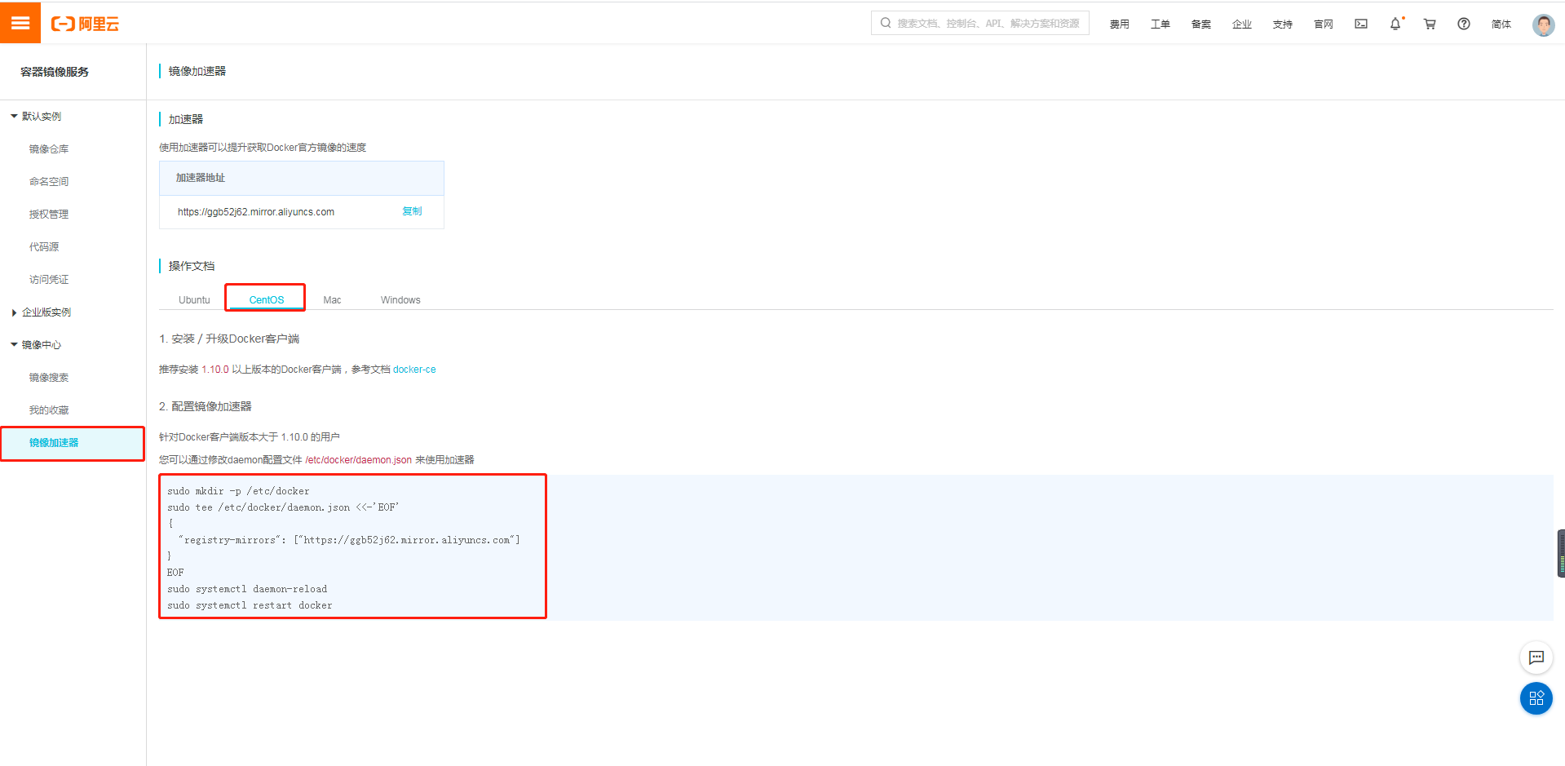Open 官网 in the top bar
This screenshot has height=766, width=1565.
pos(1323,24)
